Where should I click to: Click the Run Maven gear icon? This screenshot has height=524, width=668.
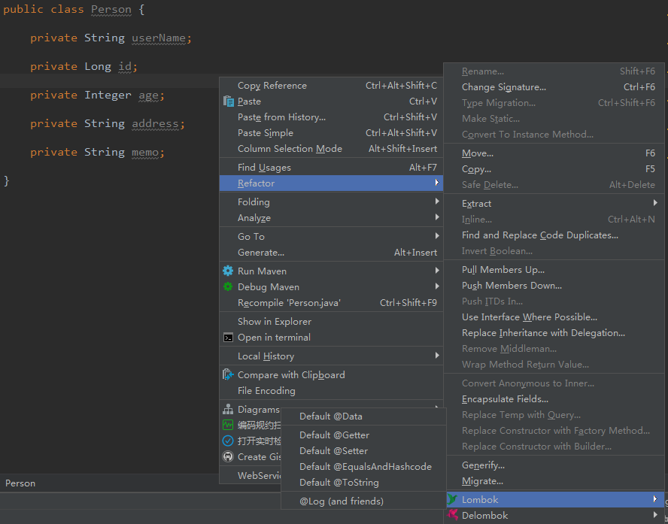228,271
